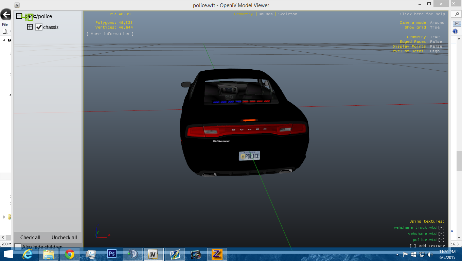This screenshot has width=462, height=261.
Task: Open the film reel video app in taskbar
Action: click(x=196, y=254)
